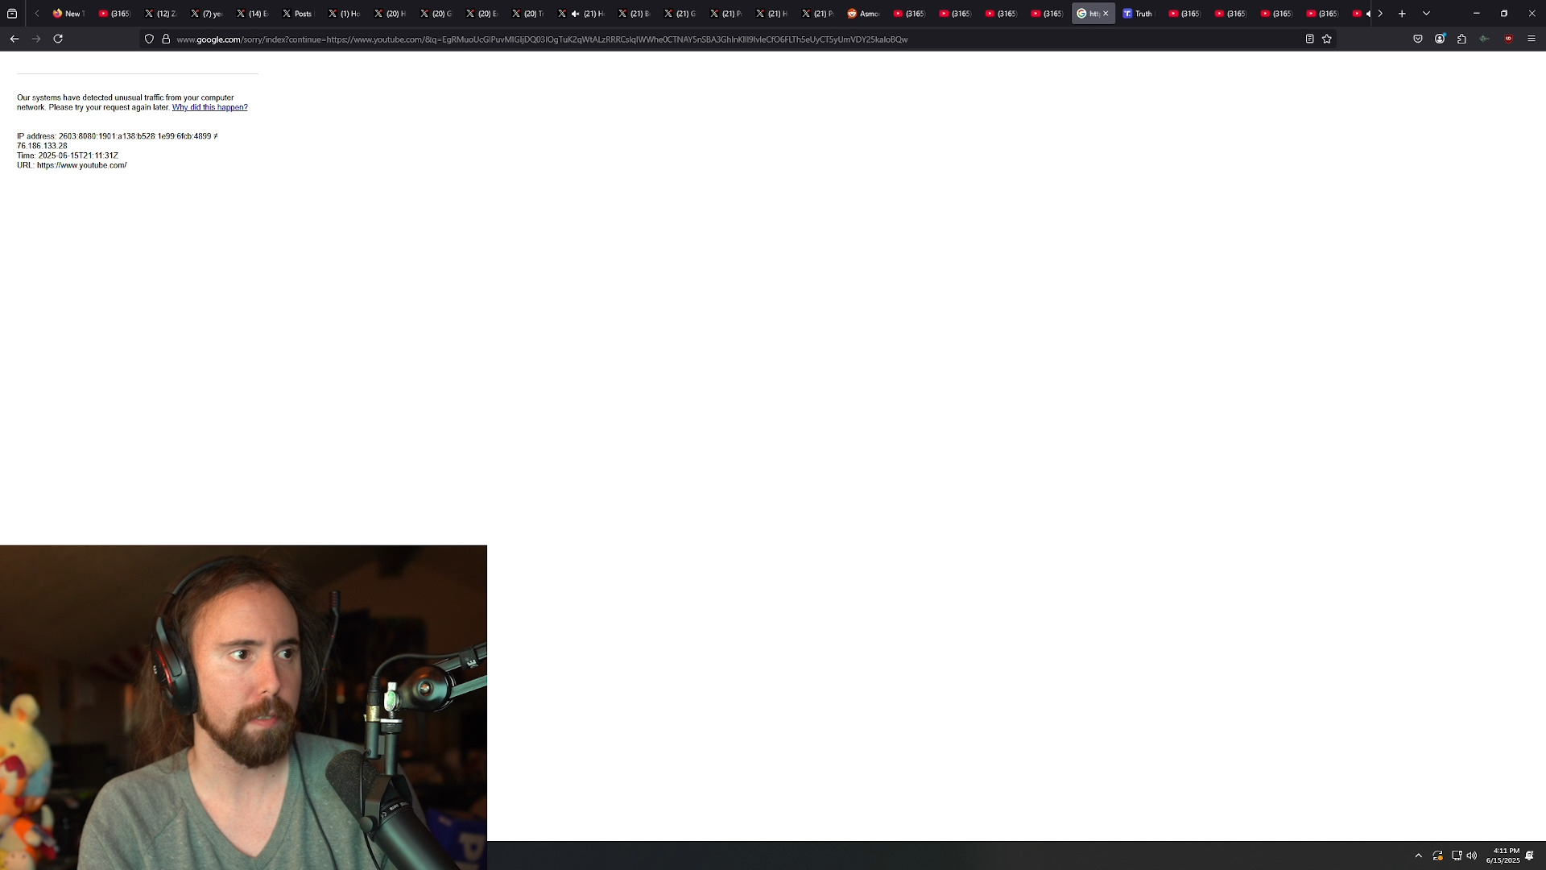Click the green extension icon in the toolbar
The width and height of the screenshot is (1546, 870).
1484,39
